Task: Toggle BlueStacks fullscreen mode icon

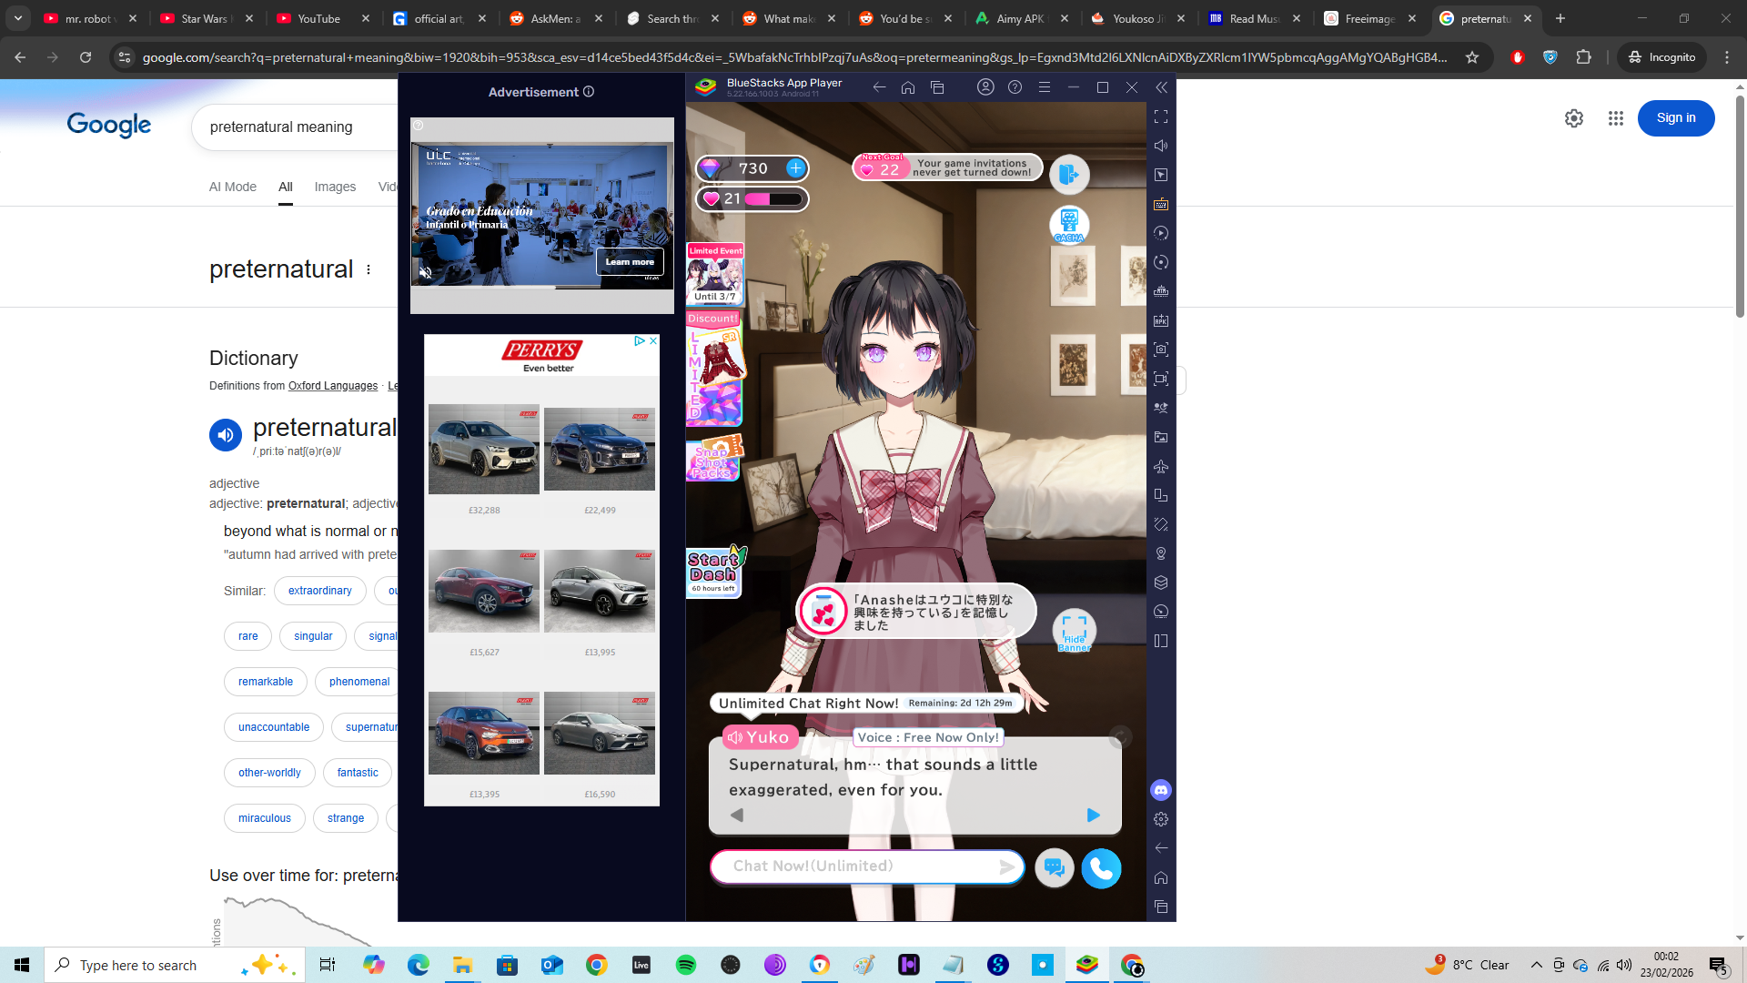Action: [x=1161, y=117]
